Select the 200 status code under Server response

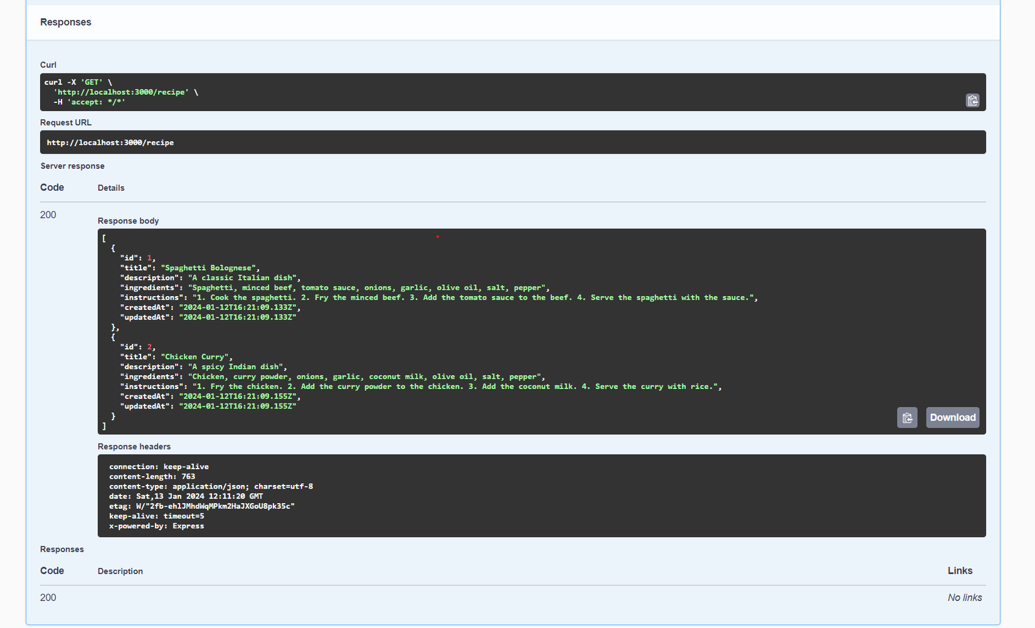coord(48,215)
